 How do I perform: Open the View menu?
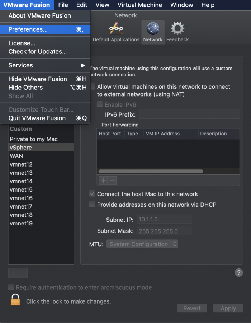[102, 5]
